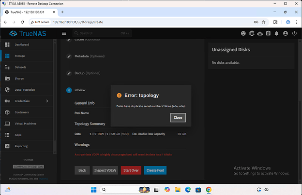This screenshot has width=302, height=195.
Task: Click the Reporting chart icon
Action: click(7, 146)
